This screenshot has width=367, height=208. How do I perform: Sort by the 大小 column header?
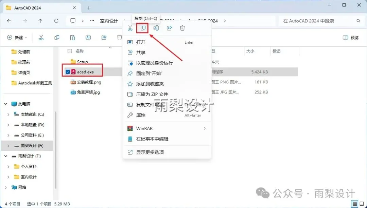250,51
